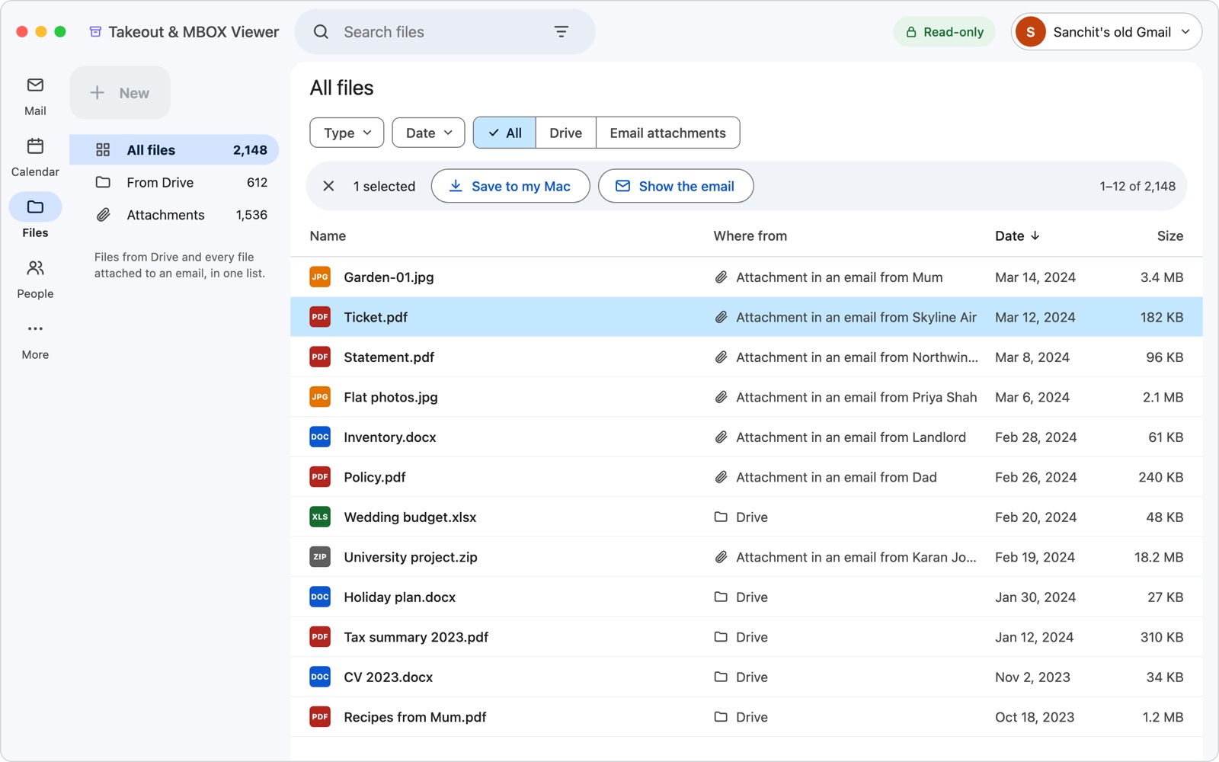Click the PDF icon for Statement.pdf
This screenshot has width=1219, height=762.
point(320,357)
